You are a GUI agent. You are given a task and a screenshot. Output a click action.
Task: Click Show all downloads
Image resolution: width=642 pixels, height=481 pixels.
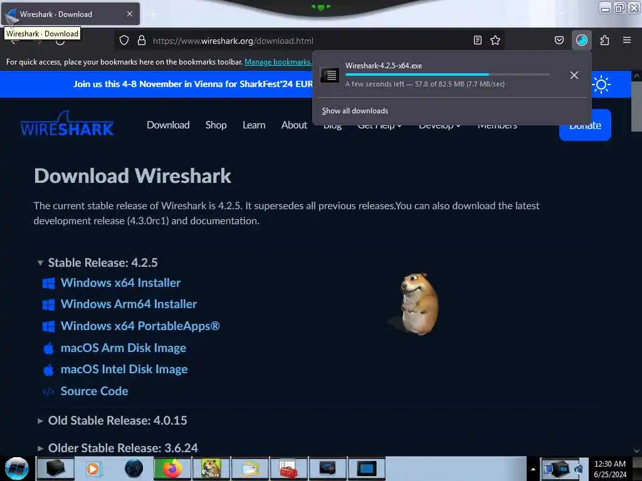click(355, 111)
